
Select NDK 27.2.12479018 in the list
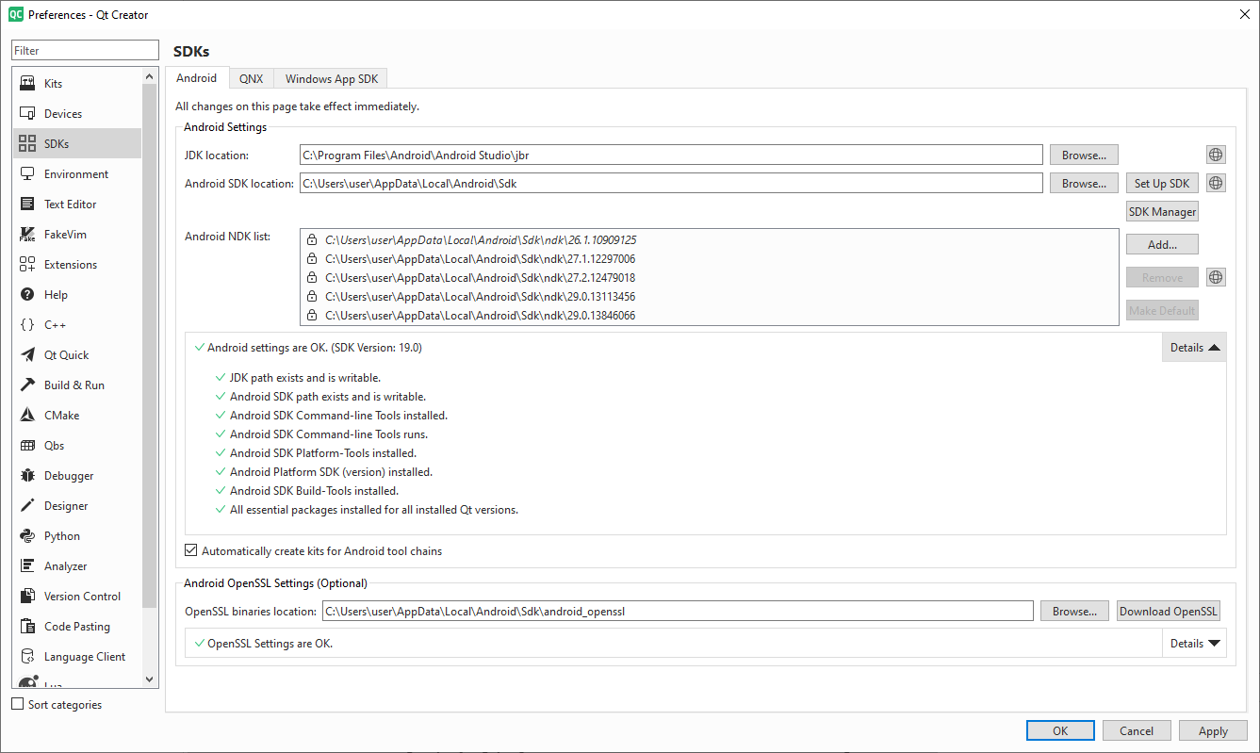(480, 278)
